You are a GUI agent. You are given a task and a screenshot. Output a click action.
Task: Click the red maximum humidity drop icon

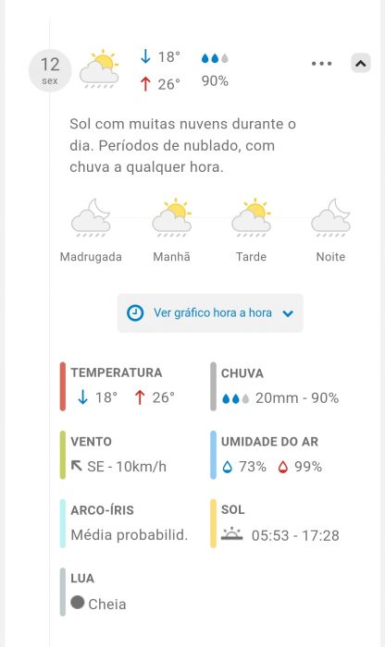pyautogui.click(x=282, y=467)
